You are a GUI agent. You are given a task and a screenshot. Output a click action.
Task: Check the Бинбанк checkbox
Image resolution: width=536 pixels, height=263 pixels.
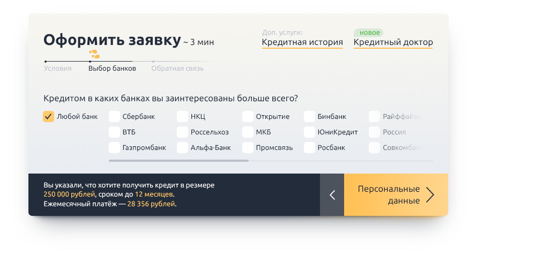pyautogui.click(x=309, y=116)
